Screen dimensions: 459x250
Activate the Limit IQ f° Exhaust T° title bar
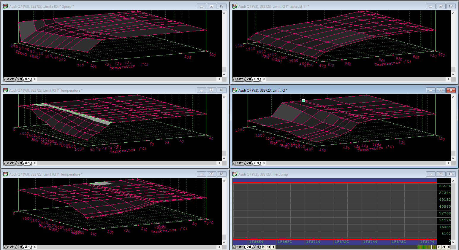click(x=327, y=6)
